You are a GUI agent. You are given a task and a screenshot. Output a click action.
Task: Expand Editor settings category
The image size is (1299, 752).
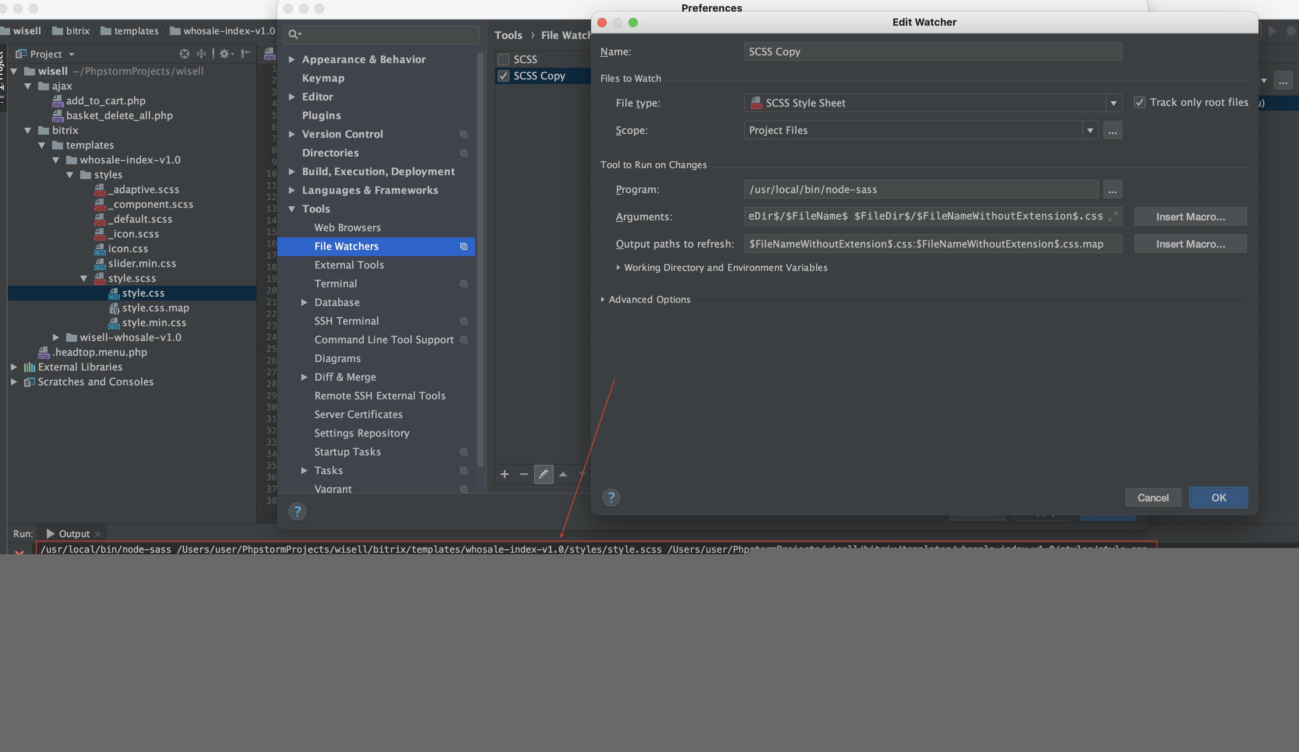pyautogui.click(x=292, y=97)
